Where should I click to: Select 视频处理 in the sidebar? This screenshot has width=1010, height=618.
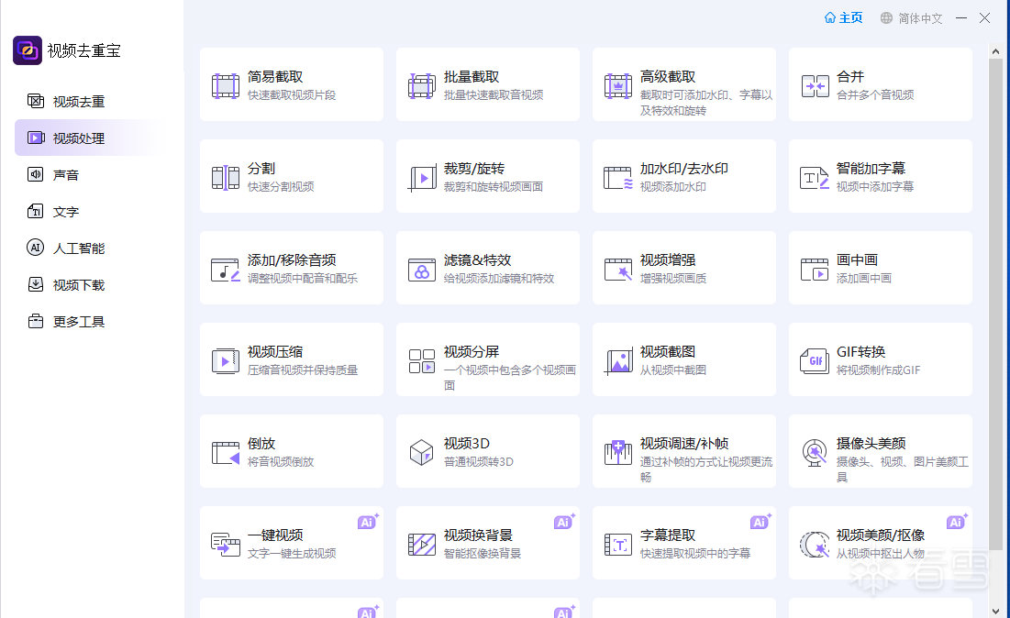click(x=92, y=138)
